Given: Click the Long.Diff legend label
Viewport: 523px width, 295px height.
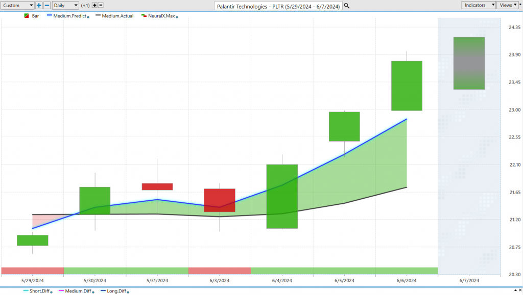Looking at the screenshot, I should click(116, 291).
